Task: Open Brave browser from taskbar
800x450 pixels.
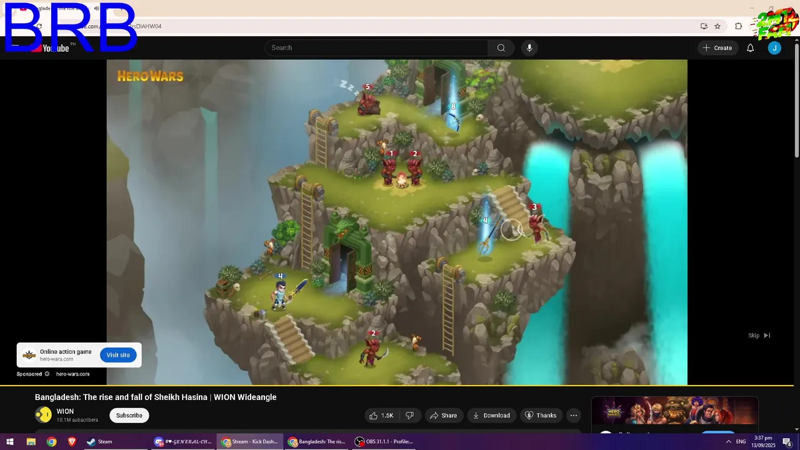Action: pyautogui.click(x=72, y=442)
